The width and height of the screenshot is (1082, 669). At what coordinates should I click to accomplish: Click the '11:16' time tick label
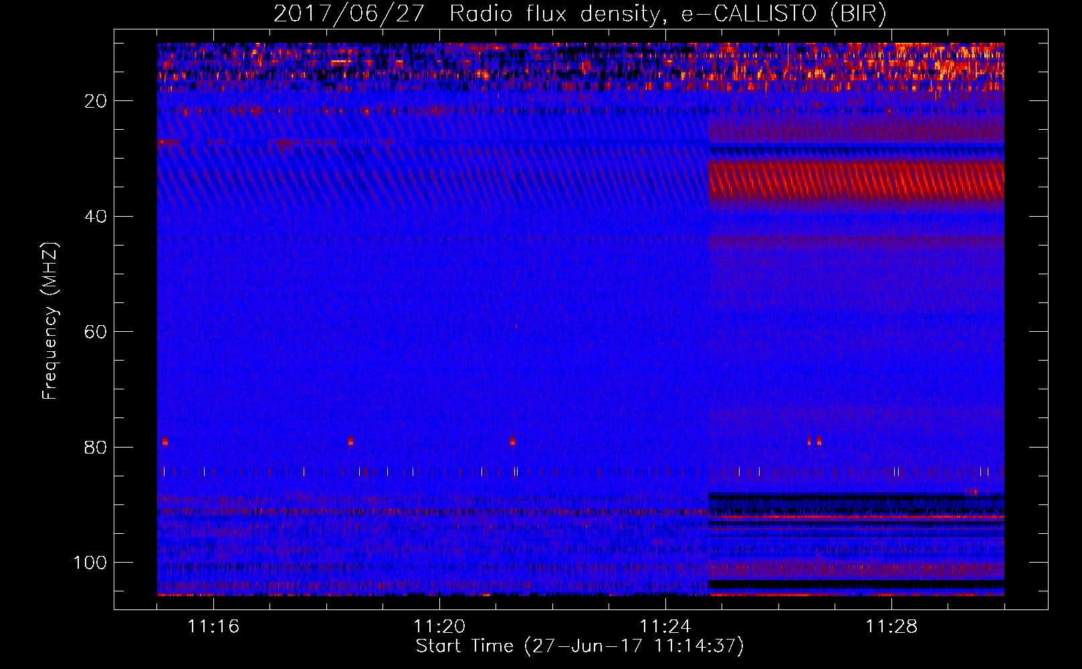(x=213, y=626)
